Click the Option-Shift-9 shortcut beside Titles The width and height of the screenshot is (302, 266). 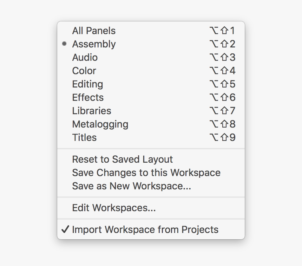click(x=222, y=138)
